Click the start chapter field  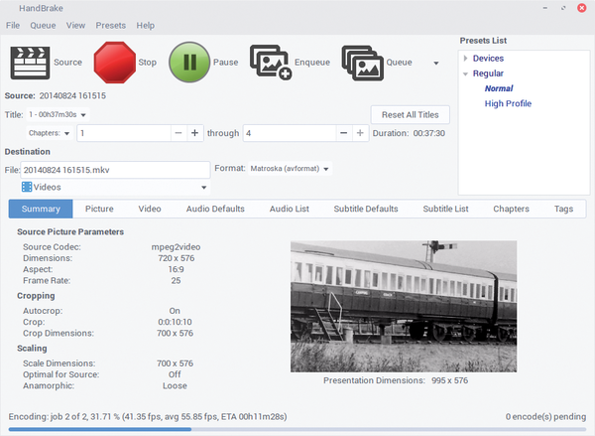(x=124, y=133)
